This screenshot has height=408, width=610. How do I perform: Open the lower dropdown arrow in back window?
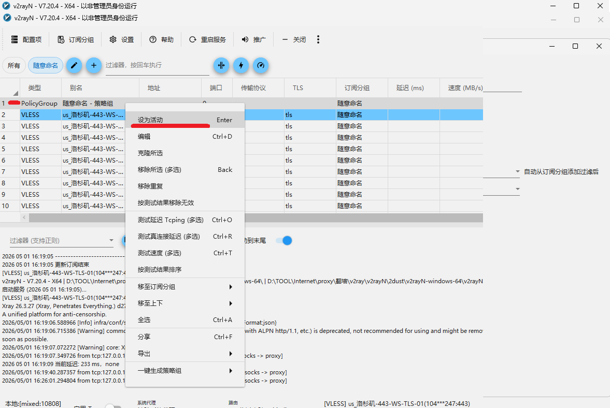tap(517, 189)
